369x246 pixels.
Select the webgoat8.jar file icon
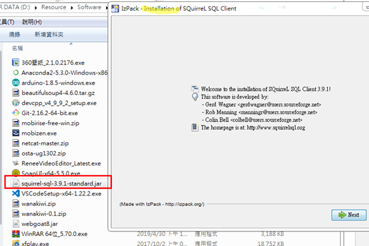(x=16, y=223)
